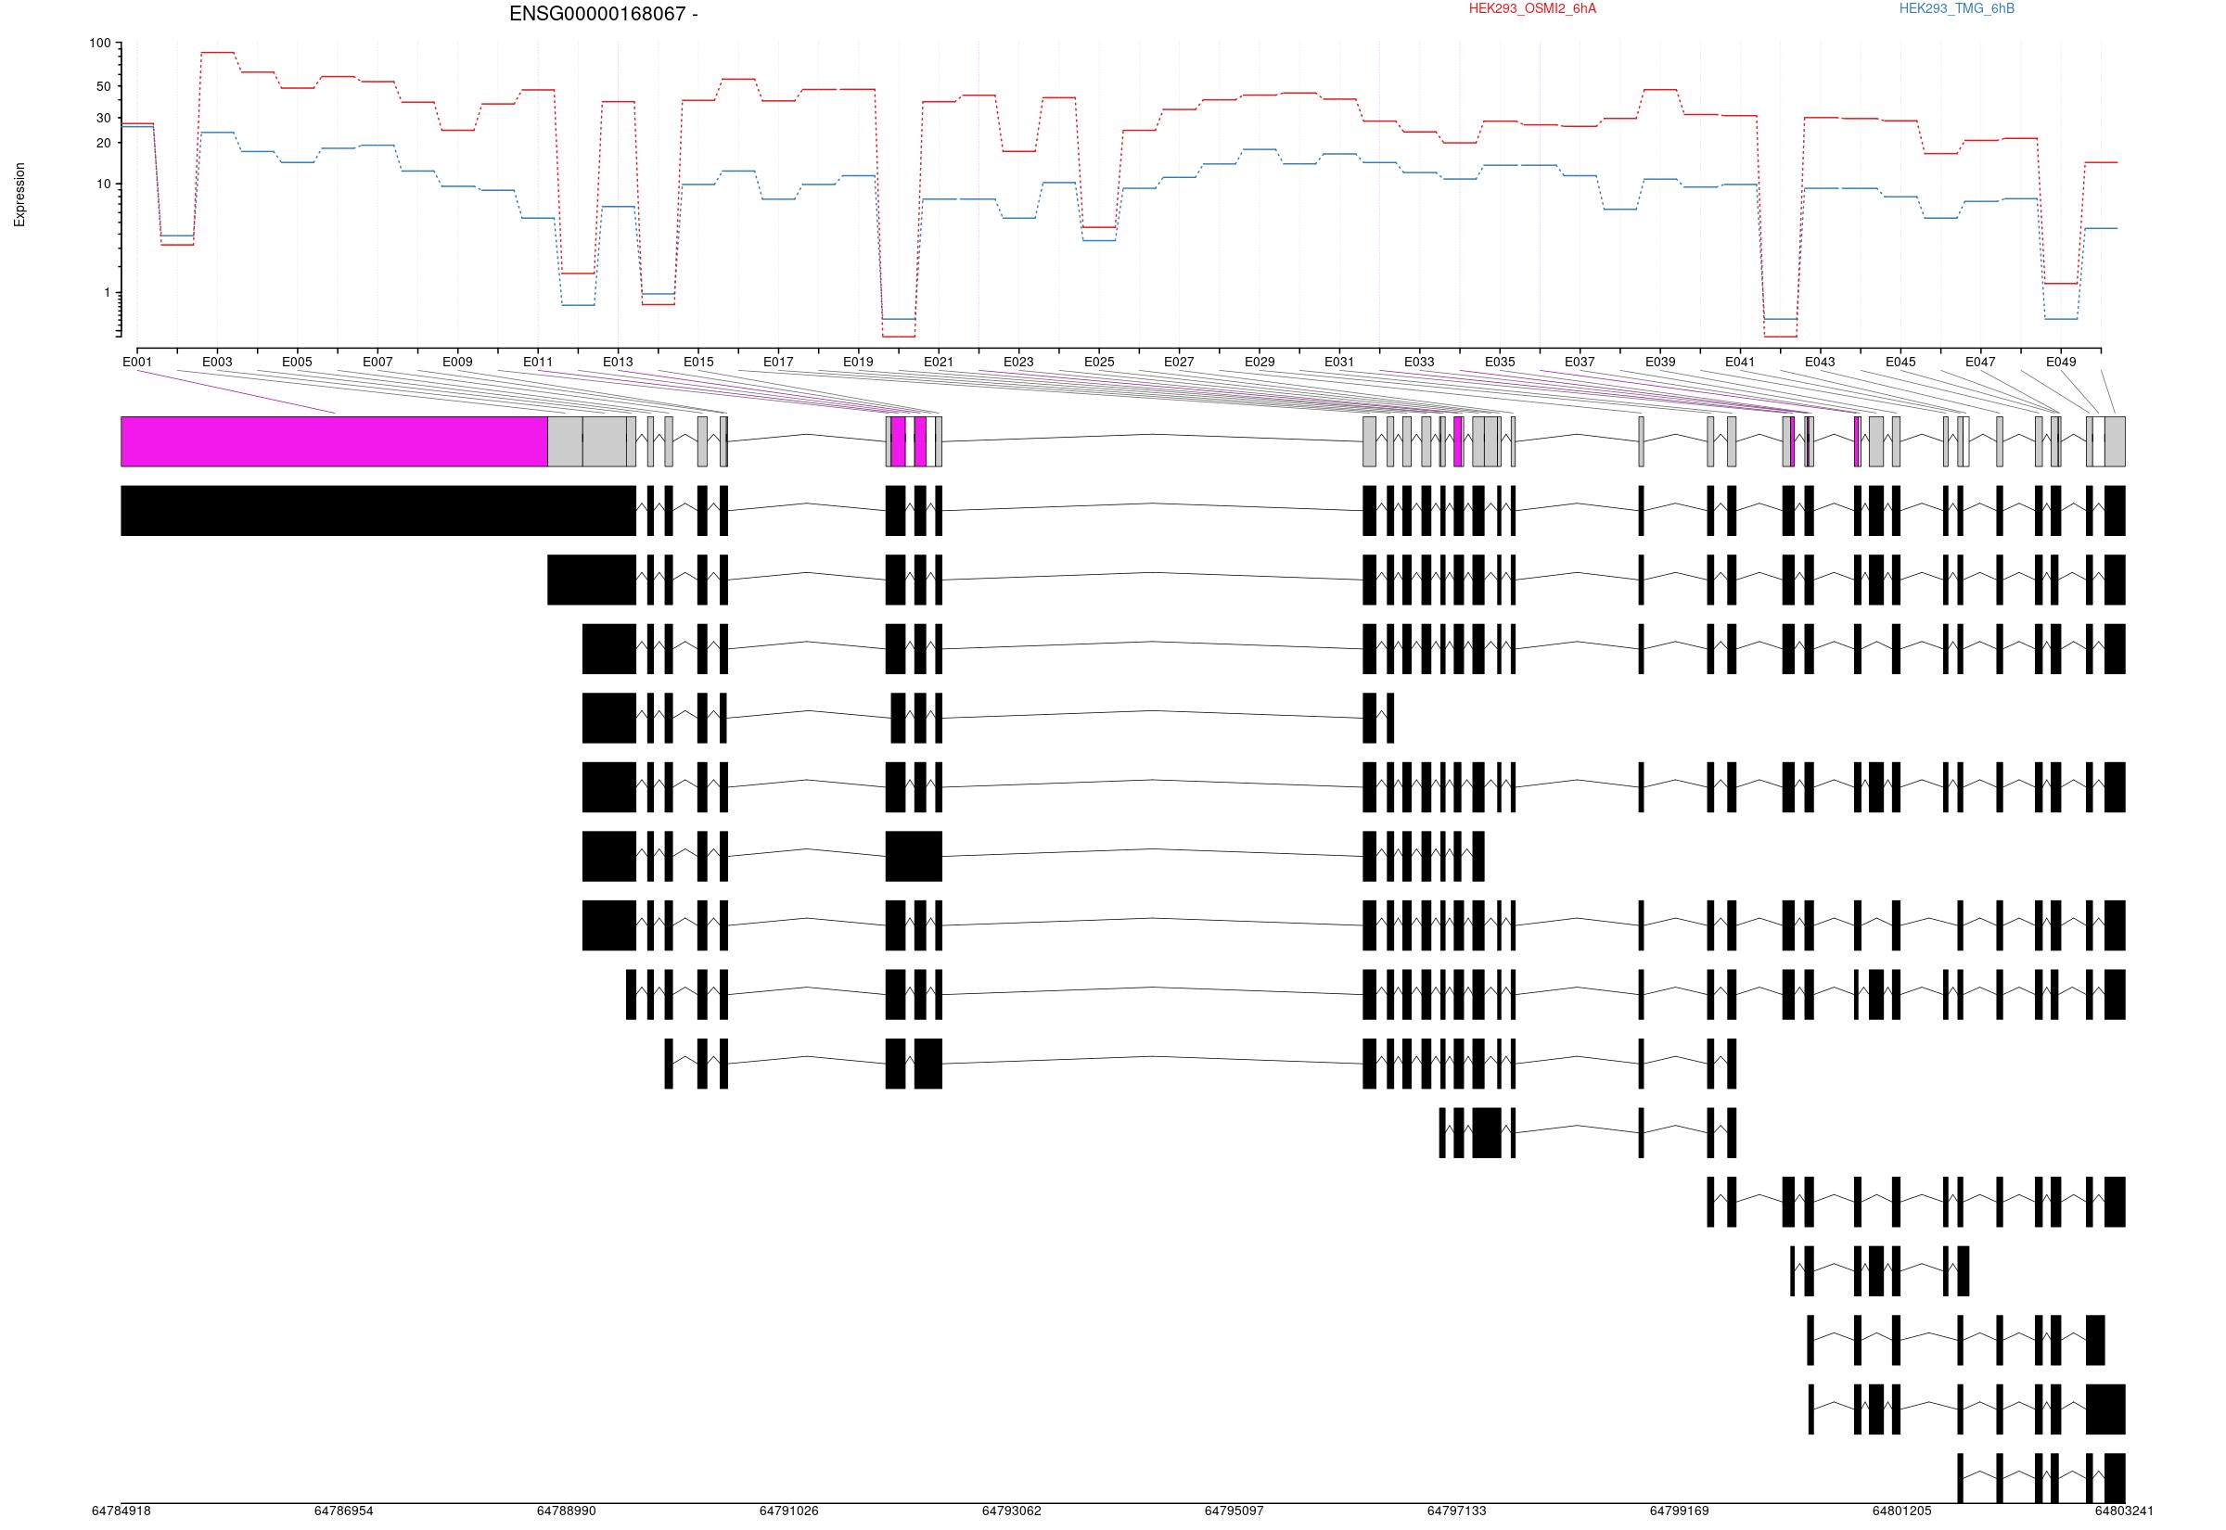Select the HEK293_OSMI2_6hA legend label
The height and width of the screenshot is (1530, 2226).
click(1532, 8)
